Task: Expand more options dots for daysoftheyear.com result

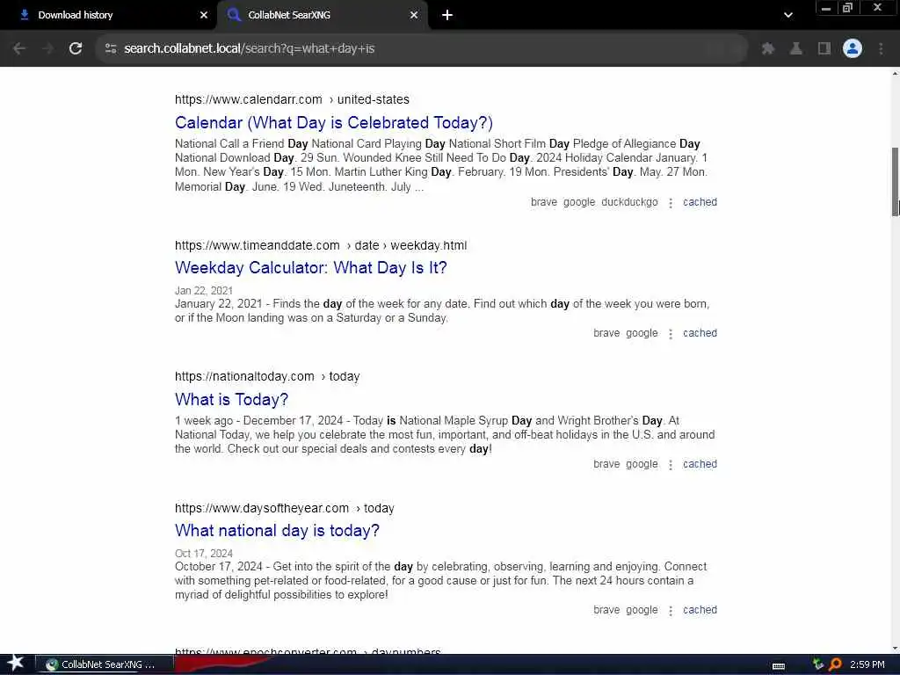Action: point(671,610)
